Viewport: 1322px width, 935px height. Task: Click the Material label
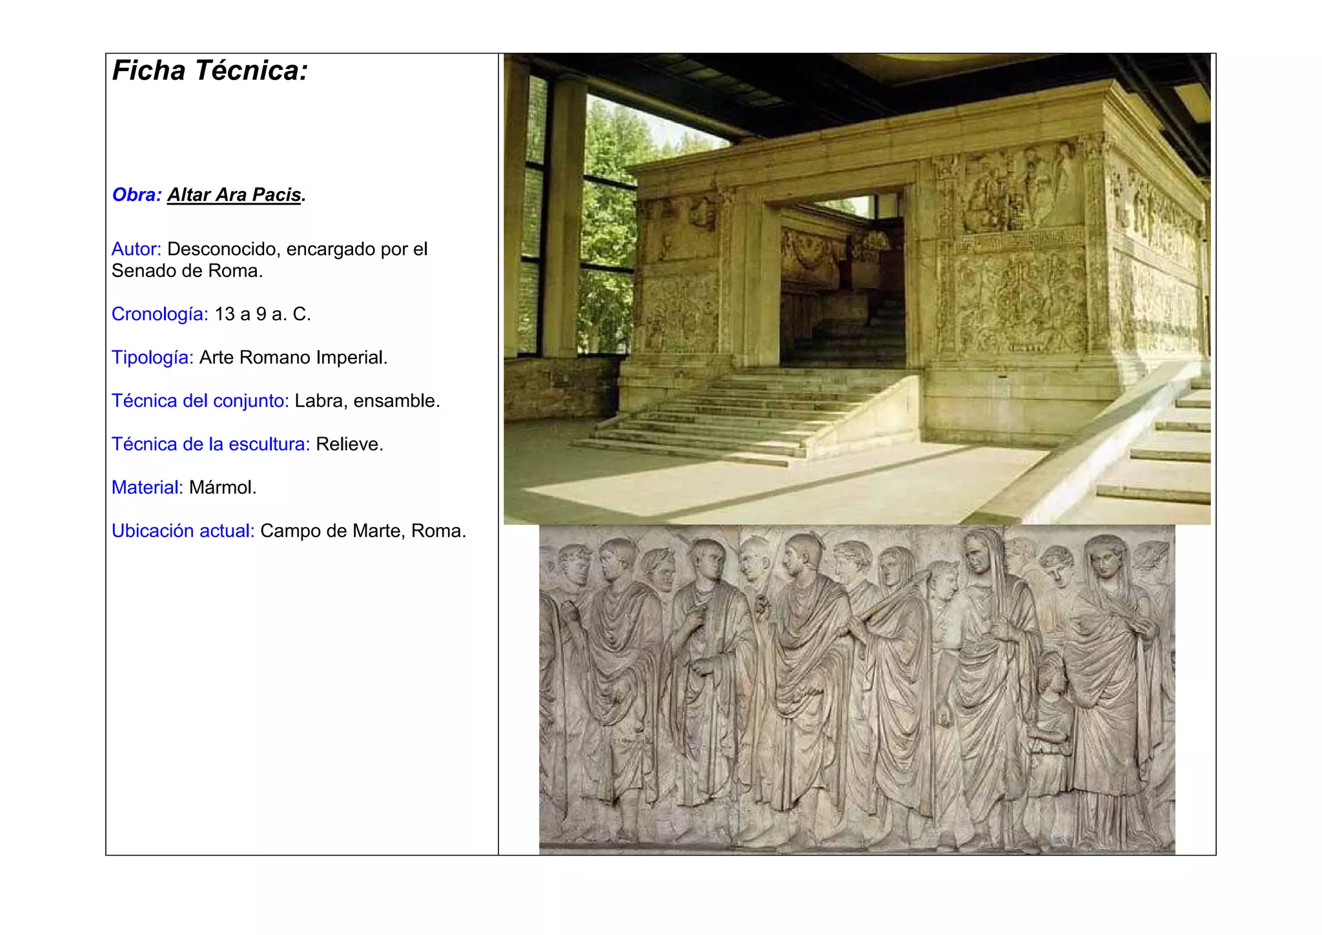click(147, 488)
